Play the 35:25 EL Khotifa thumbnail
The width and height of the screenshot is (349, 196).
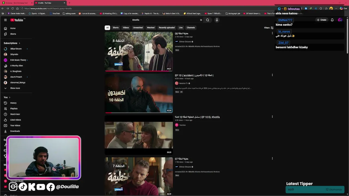point(139,135)
